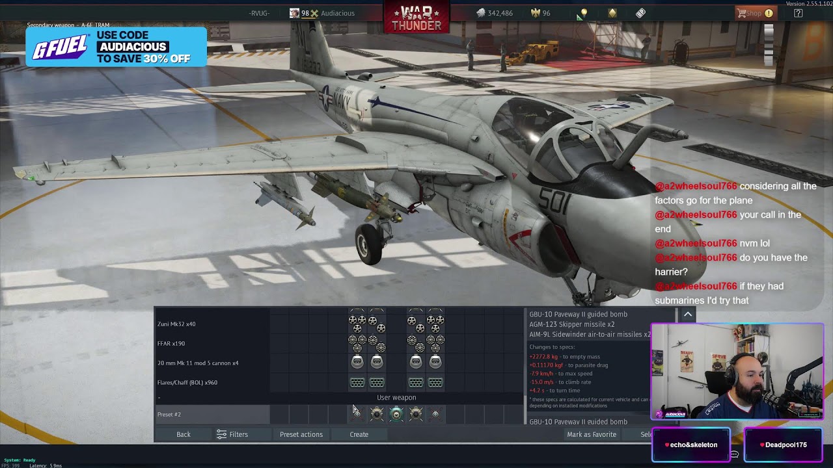The width and height of the screenshot is (833, 468).
Task: Select second FFAR x190 rocket slot
Action: coord(377,343)
